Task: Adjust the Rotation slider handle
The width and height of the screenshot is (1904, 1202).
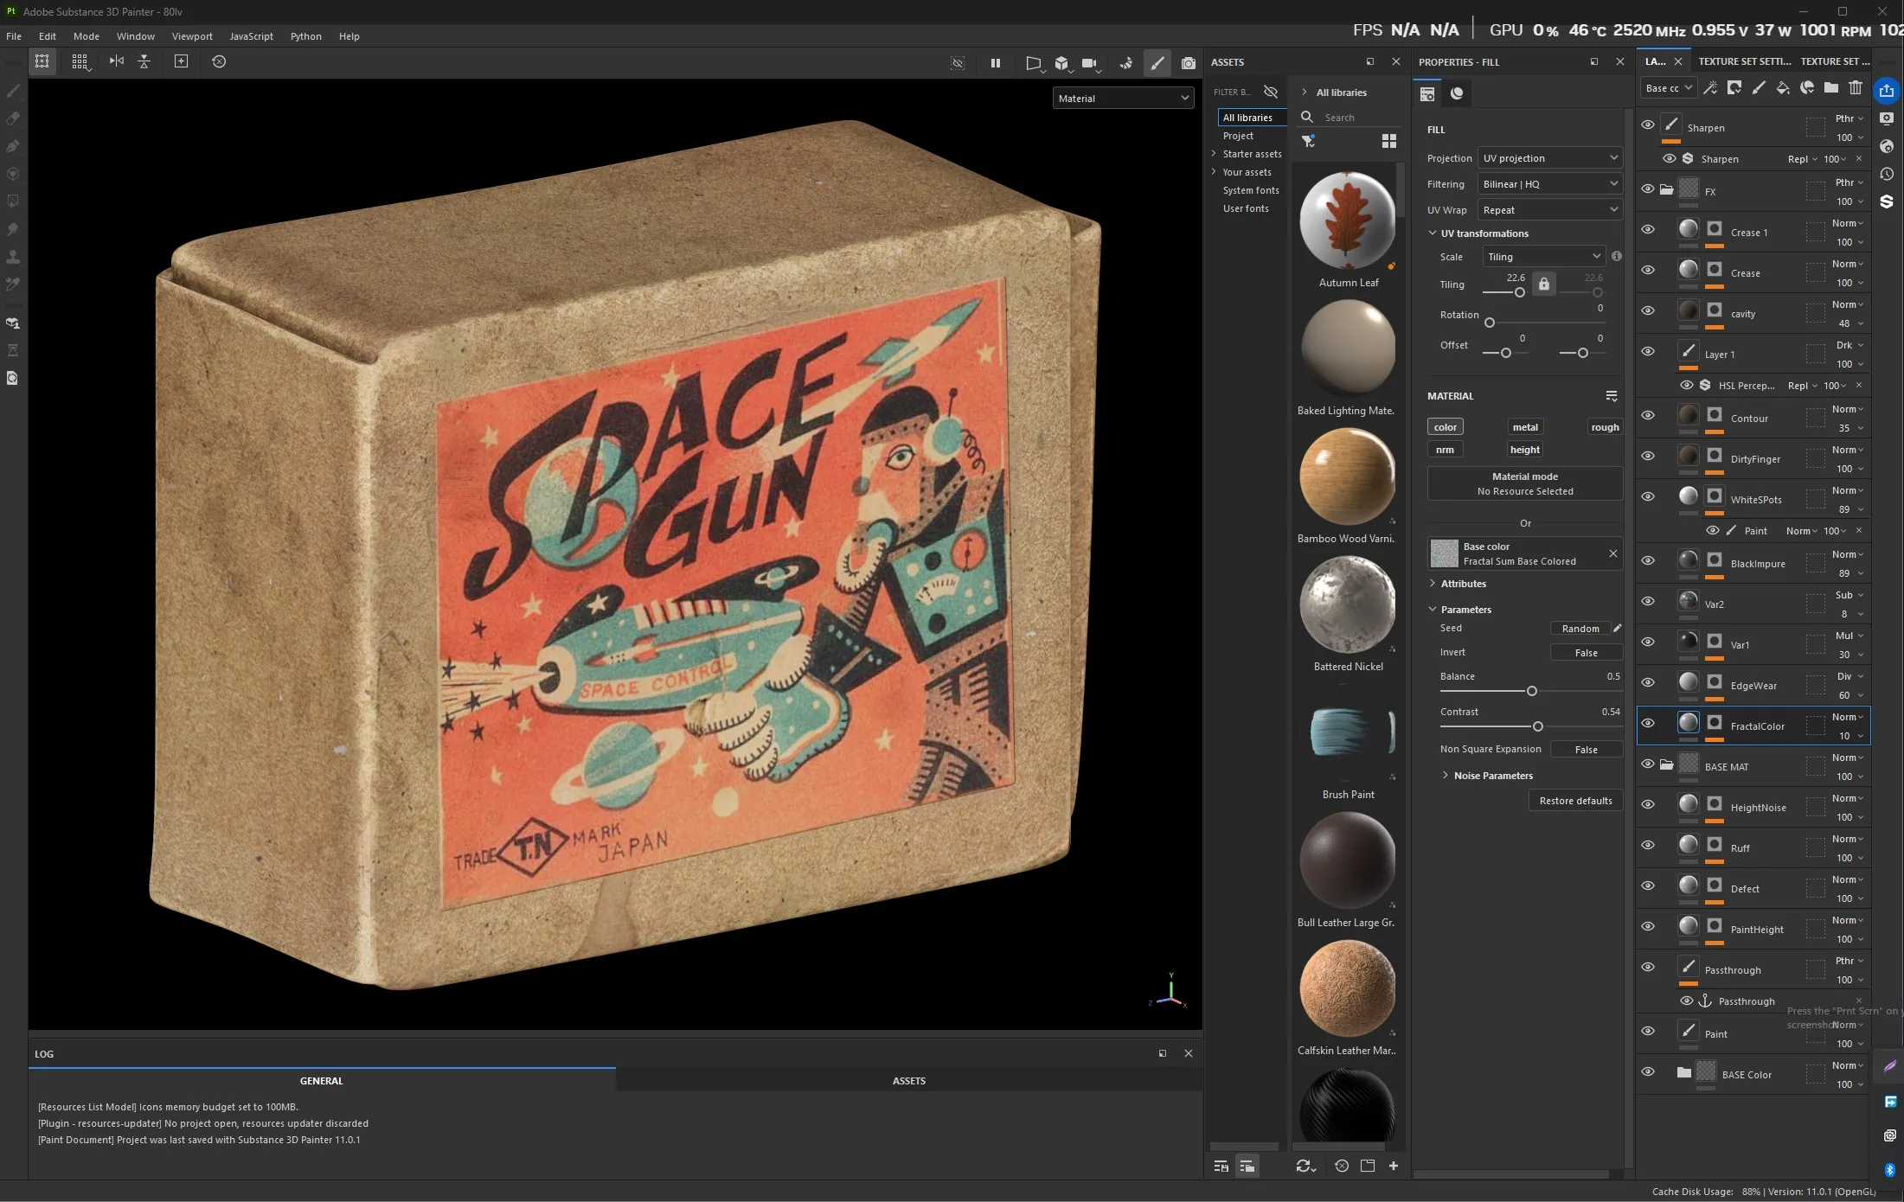Action: point(1490,323)
